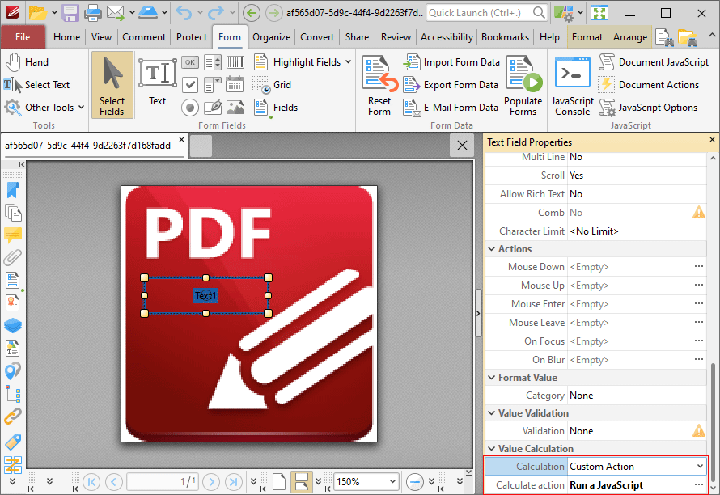Open the JavaScript Console

pos(572,86)
